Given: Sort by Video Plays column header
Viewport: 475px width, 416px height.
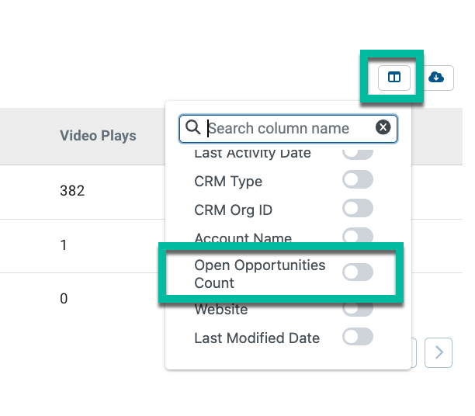Looking at the screenshot, I should click(x=98, y=136).
